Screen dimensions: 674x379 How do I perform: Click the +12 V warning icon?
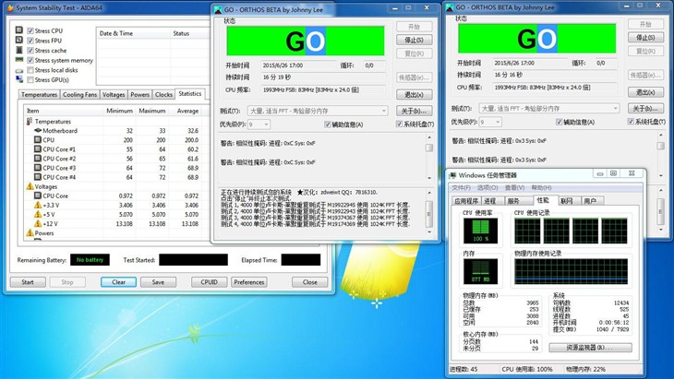38,224
